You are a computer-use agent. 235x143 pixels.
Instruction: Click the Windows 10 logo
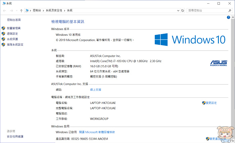tap(190, 40)
